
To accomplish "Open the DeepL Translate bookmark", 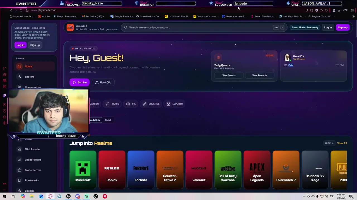I will pyautogui.click(x=65, y=16).
